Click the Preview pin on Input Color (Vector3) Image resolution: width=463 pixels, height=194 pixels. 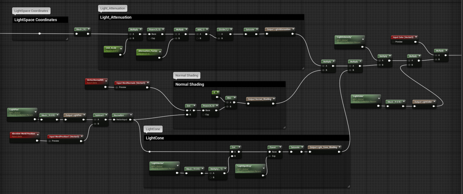point(393,42)
